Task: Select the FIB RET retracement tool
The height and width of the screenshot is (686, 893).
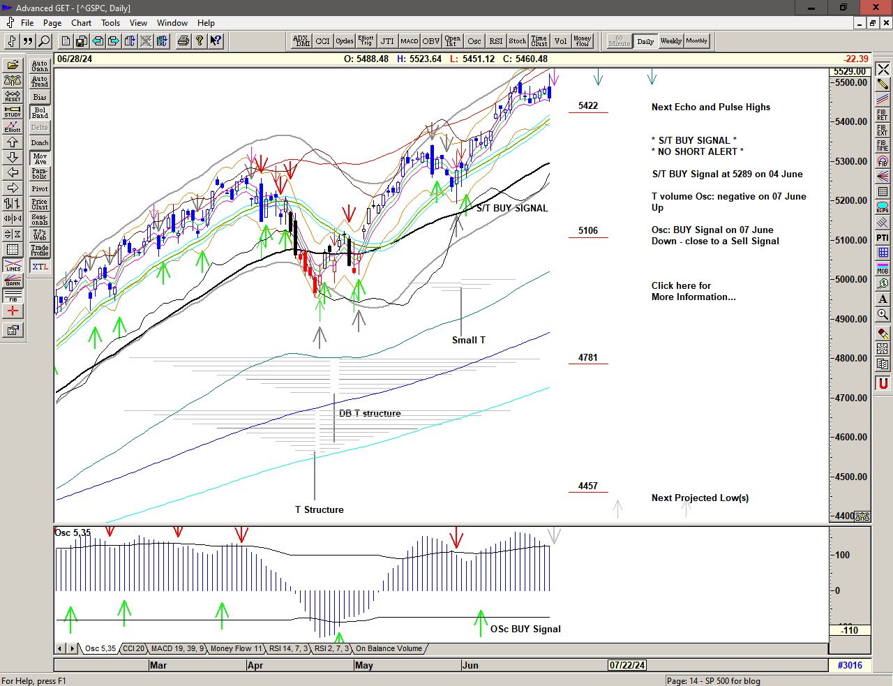Action: [x=883, y=114]
